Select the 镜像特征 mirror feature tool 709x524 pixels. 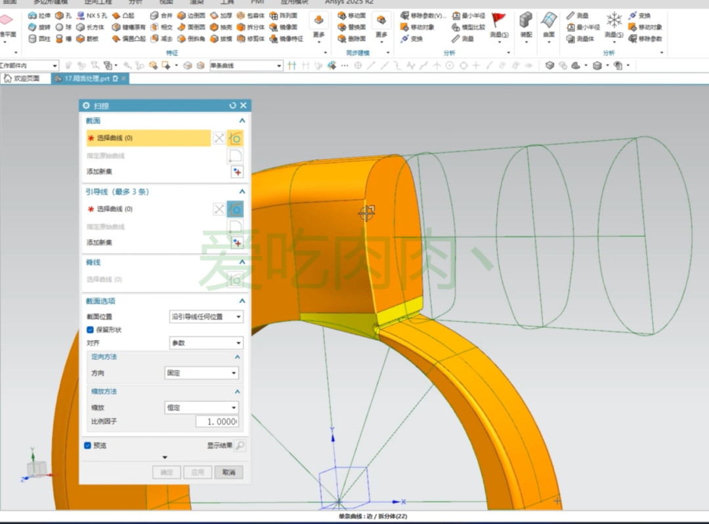[286, 39]
